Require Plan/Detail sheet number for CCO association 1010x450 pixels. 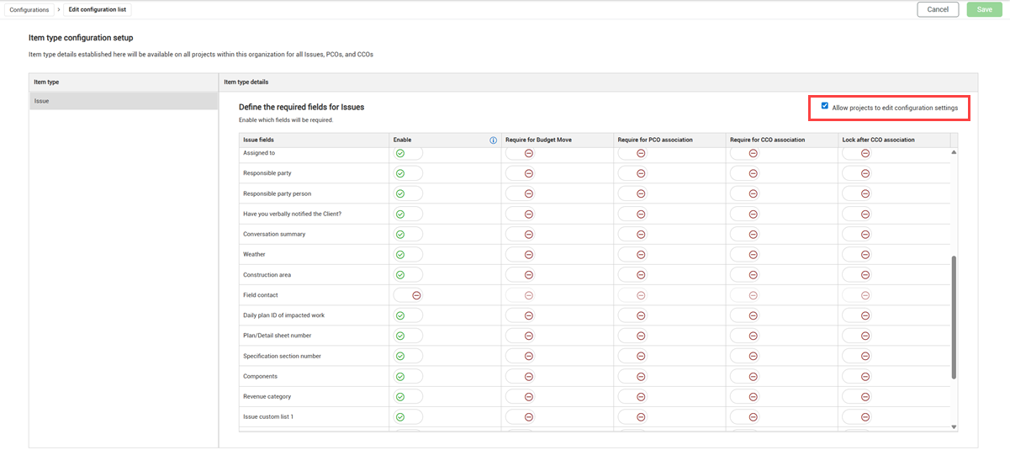click(745, 336)
